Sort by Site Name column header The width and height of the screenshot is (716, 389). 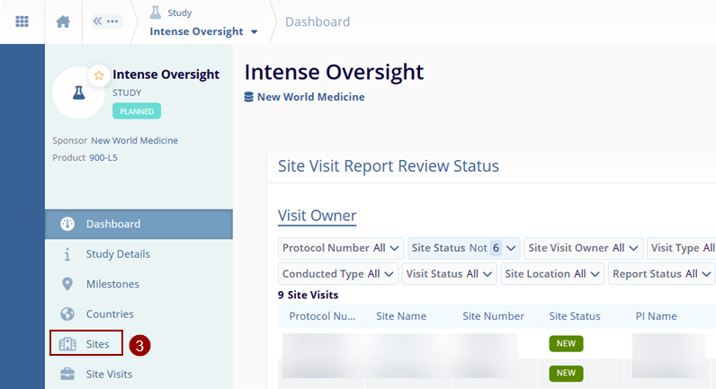click(400, 316)
